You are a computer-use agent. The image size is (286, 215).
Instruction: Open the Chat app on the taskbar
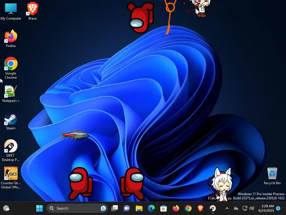tap(127, 208)
